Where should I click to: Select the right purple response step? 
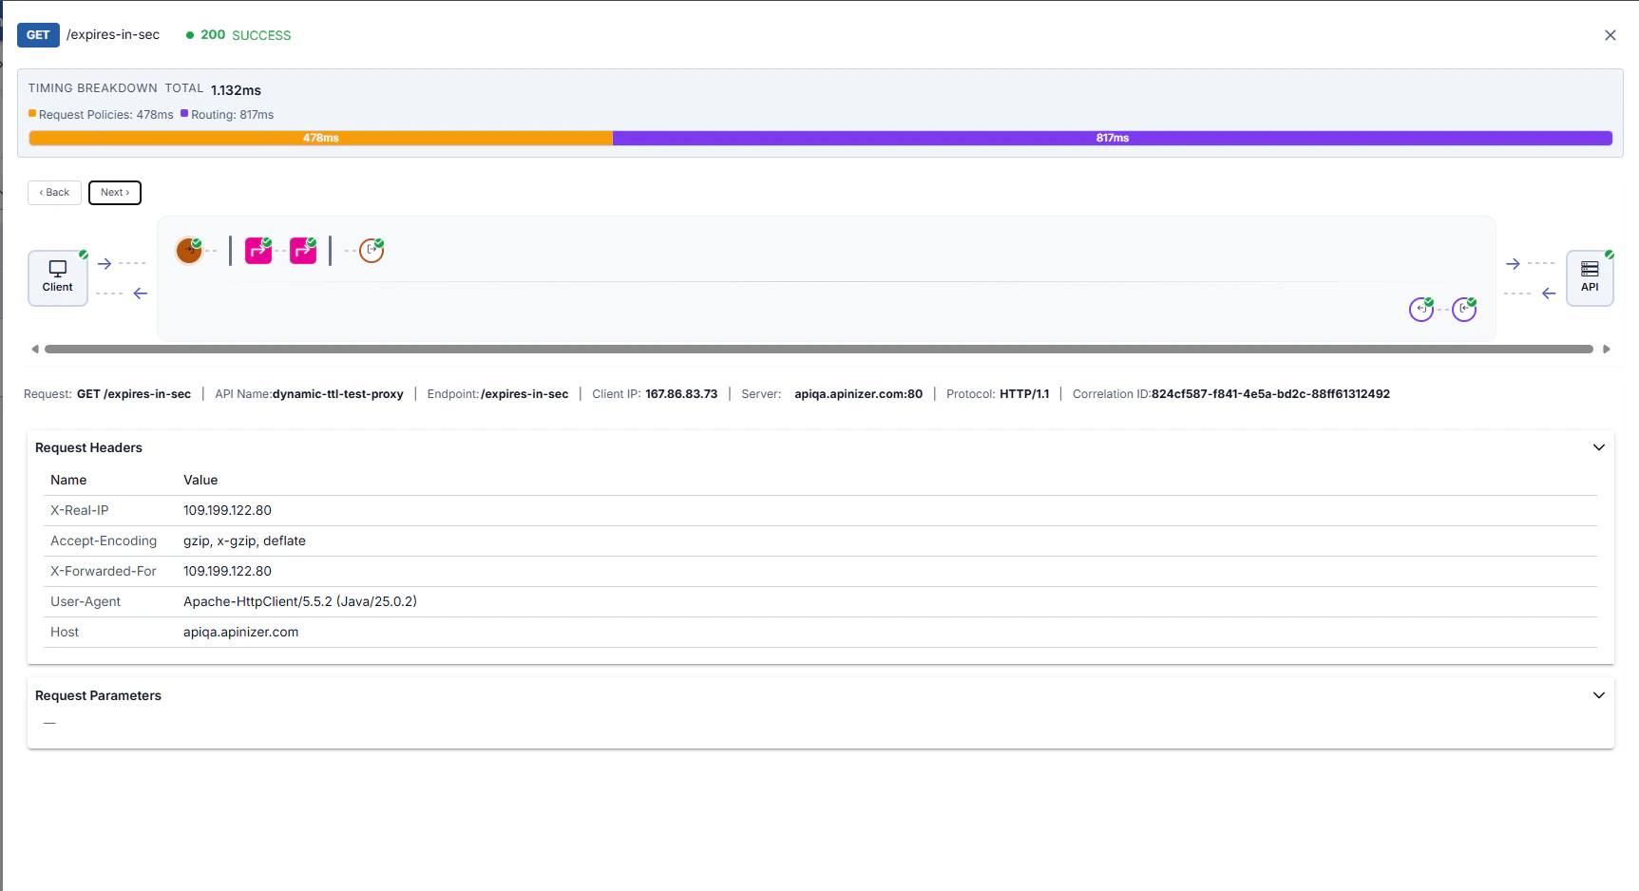point(1464,310)
